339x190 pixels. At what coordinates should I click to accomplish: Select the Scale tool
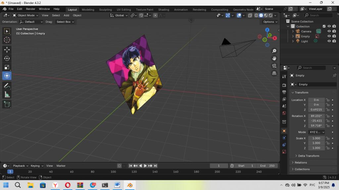pyautogui.click(x=7, y=67)
